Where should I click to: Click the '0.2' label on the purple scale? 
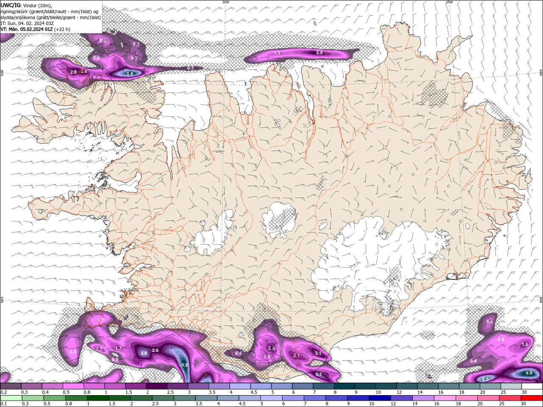[x=3, y=392]
